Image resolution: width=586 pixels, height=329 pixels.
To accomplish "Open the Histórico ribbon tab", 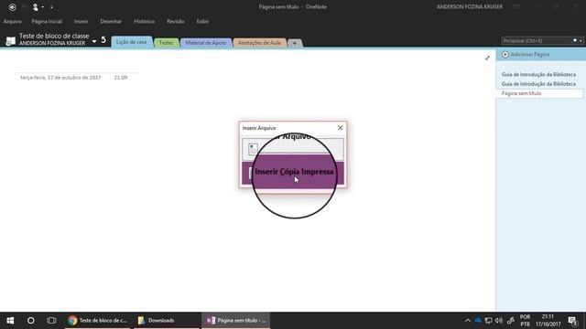I will tap(145, 22).
